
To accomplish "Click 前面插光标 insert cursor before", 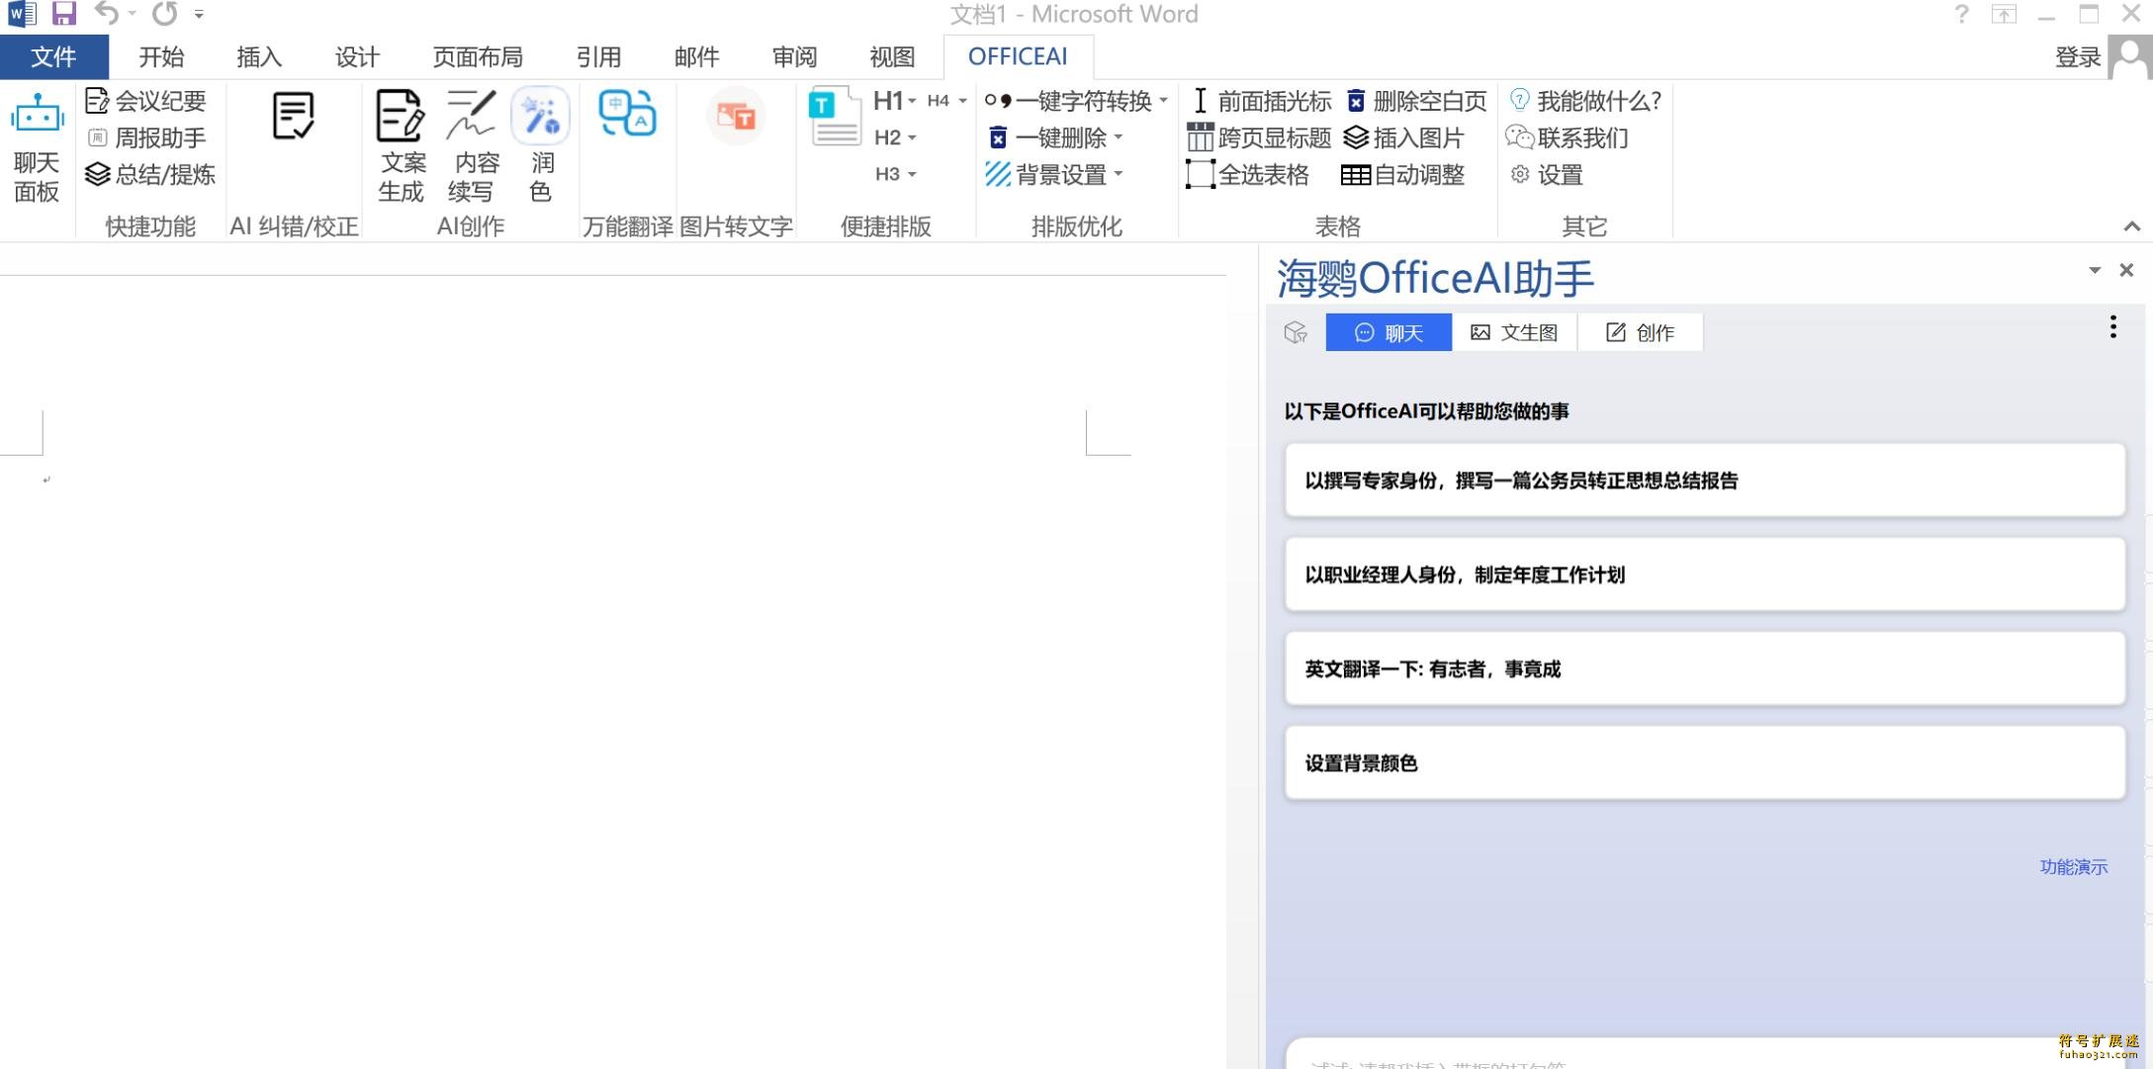I will point(1260,101).
